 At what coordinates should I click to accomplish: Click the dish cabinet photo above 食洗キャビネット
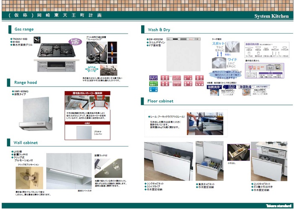coord(210,161)
